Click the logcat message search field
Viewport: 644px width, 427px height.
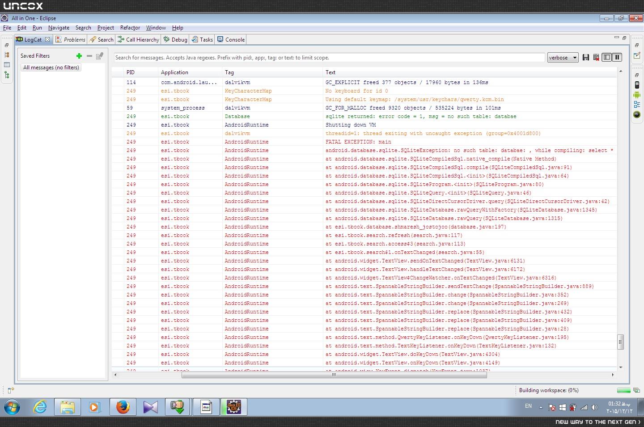point(330,58)
